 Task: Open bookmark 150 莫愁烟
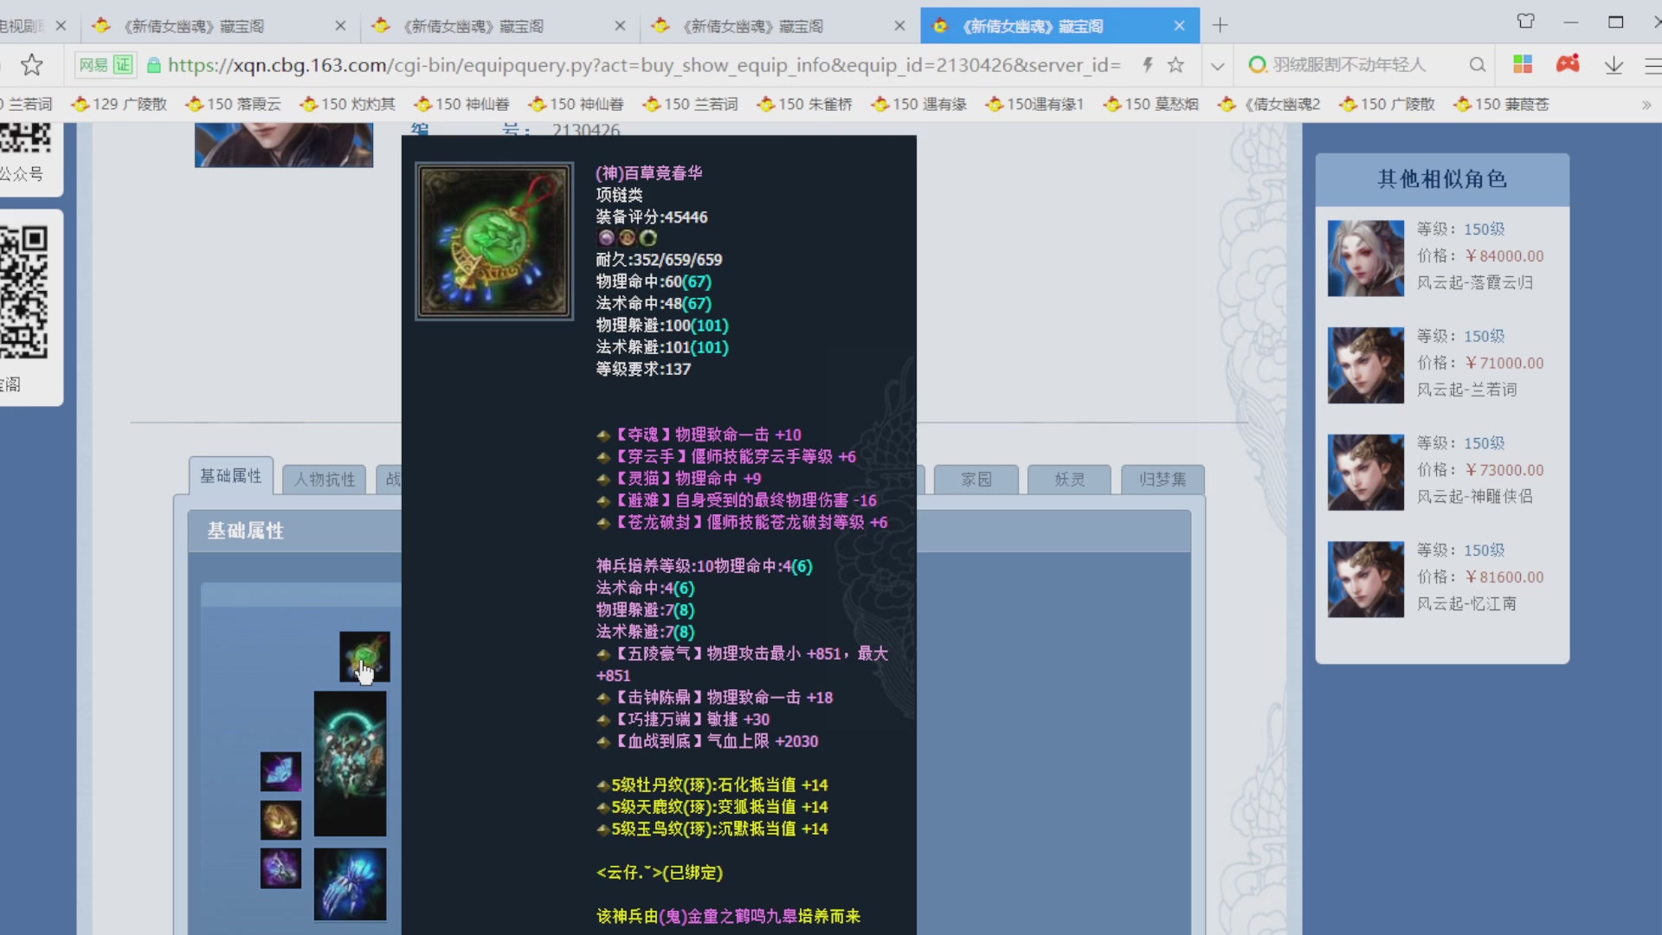point(1151,105)
